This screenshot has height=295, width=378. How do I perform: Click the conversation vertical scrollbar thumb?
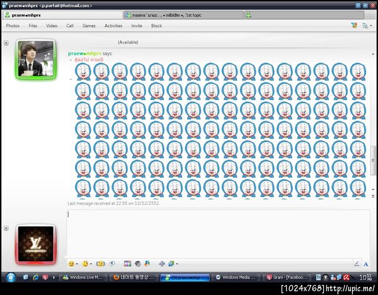(373, 160)
